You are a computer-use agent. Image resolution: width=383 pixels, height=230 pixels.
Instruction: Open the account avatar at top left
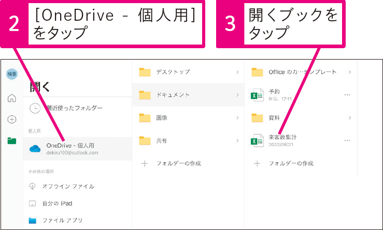[12, 74]
